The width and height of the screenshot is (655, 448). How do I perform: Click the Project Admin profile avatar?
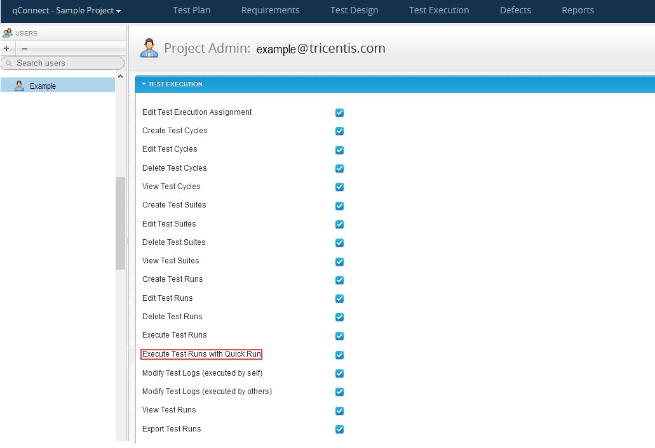[149, 48]
